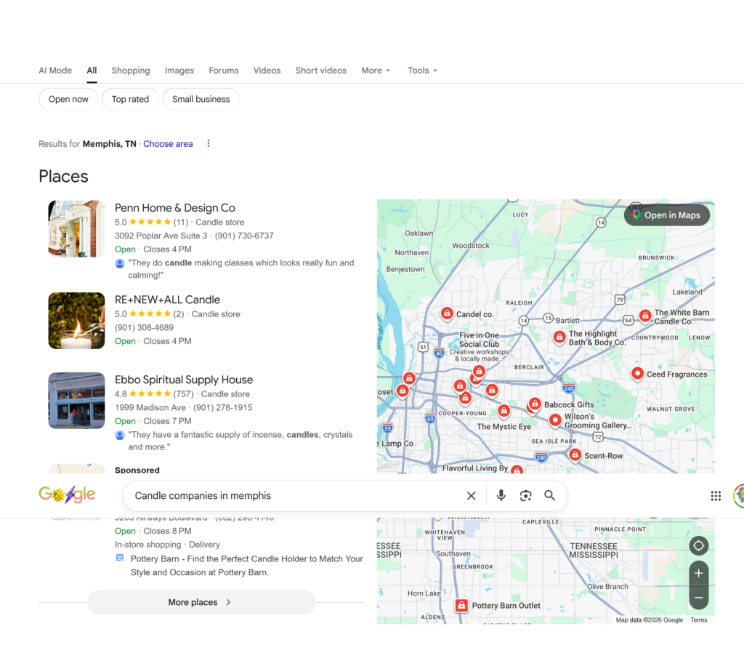Image resolution: width=744 pixels, height=645 pixels.
Task: Open the Google apps grid icon
Action: (716, 496)
